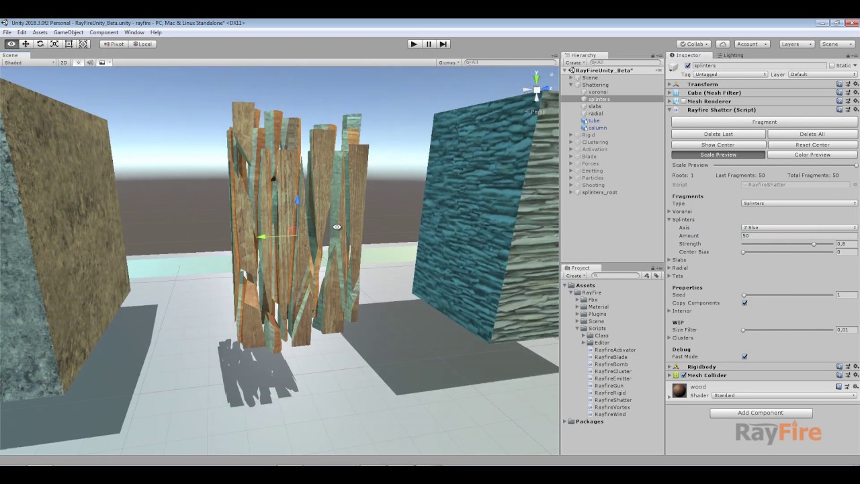
Task: Toggle Local/Global handle rotation
Action: (x=142, y=44)
